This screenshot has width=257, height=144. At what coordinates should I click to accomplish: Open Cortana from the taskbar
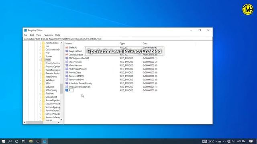pos(17,141)
